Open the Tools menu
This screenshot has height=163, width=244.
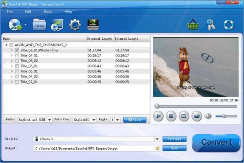(48, 11)
